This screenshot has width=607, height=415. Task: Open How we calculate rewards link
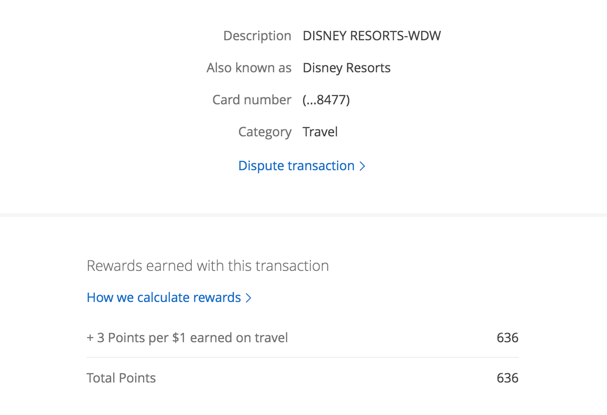[x=163, y=297]
